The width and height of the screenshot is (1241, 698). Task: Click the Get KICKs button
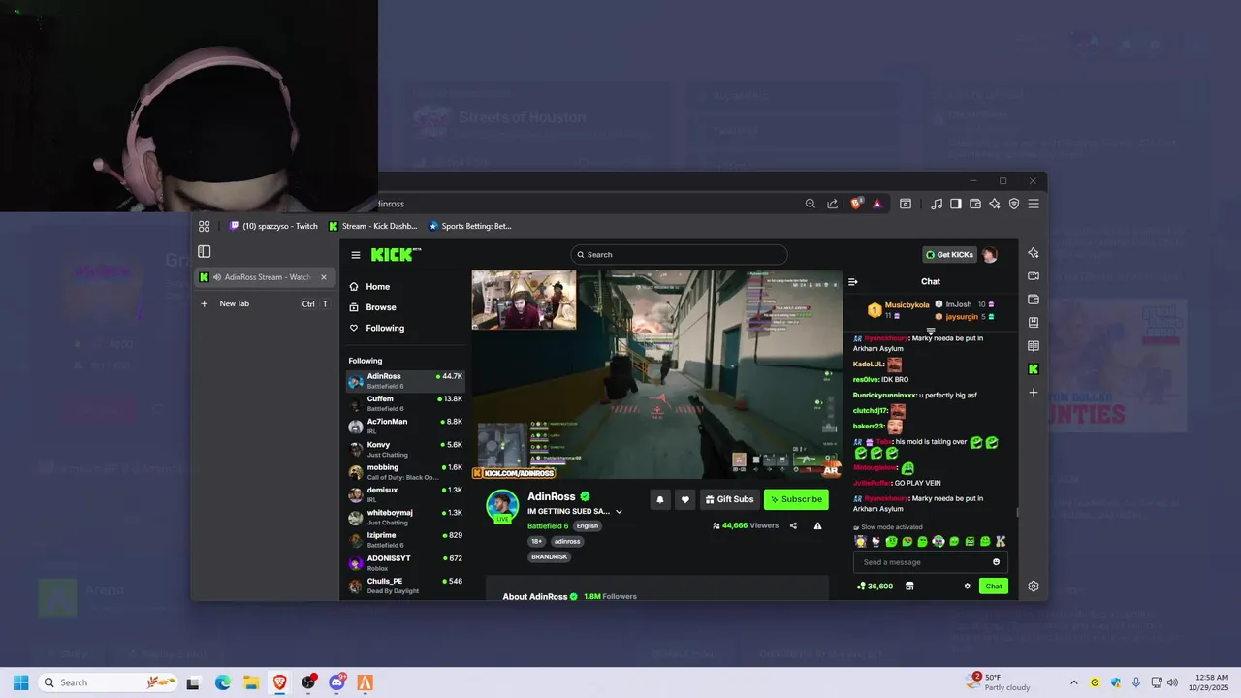[949, 254]
